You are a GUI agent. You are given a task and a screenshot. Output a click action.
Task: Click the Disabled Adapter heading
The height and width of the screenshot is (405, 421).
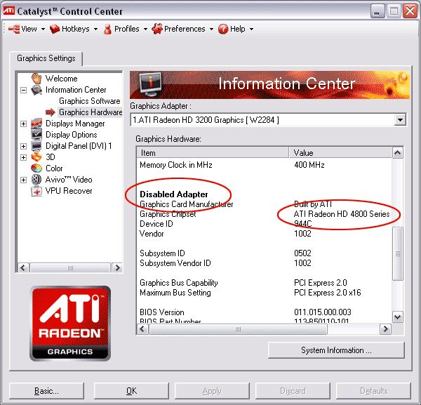coord(174,194)
